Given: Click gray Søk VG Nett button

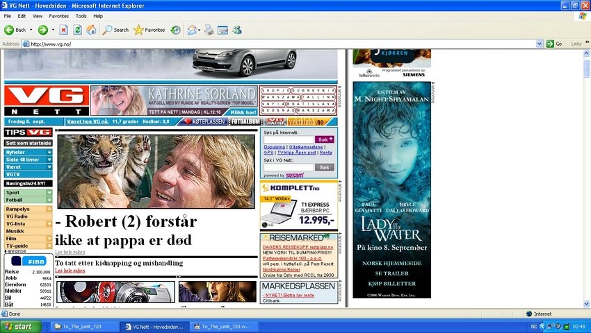Looking at the screenshot, I should coord(325,167).
